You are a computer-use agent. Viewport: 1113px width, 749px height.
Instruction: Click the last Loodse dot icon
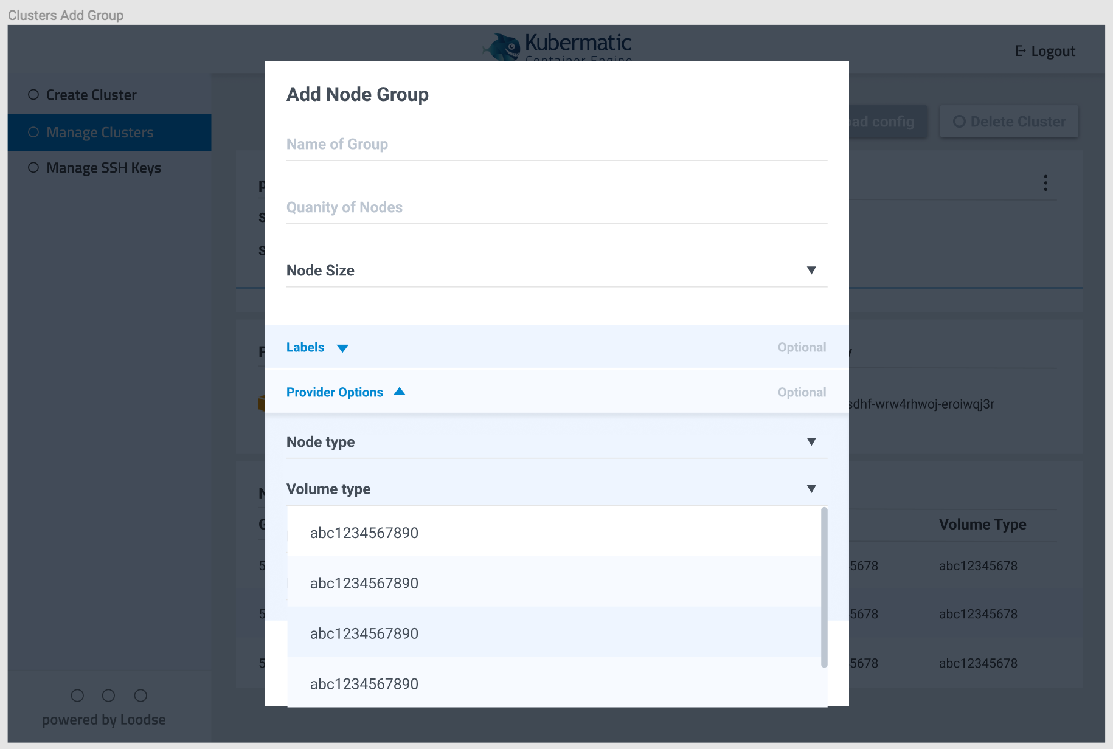140,695
